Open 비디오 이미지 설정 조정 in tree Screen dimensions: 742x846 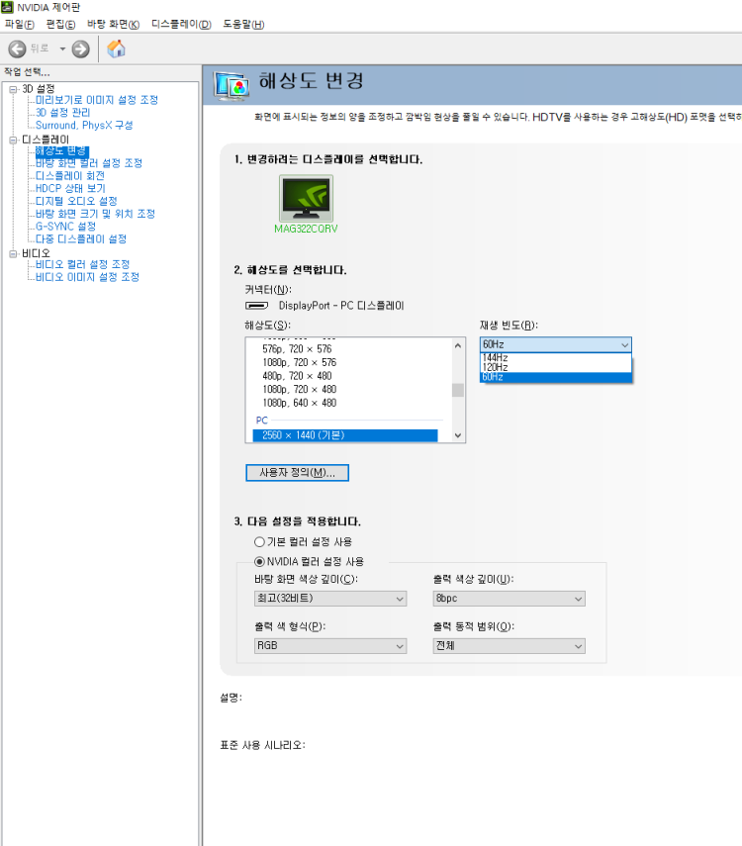coord(87,277)
